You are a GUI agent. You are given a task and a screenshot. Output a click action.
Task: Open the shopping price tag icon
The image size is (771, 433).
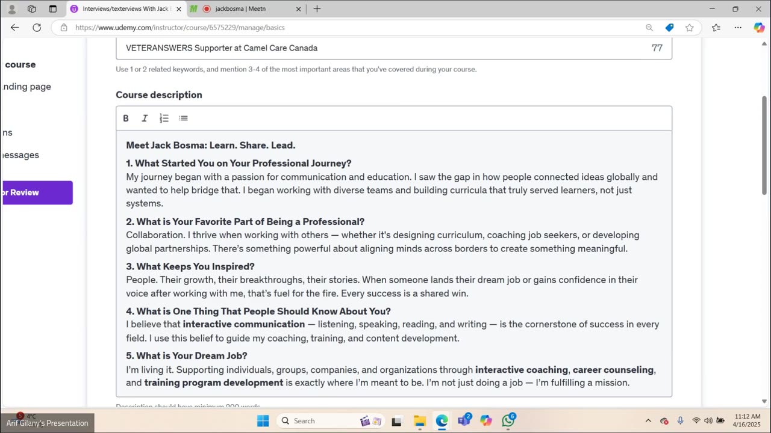tap(669, 28)
